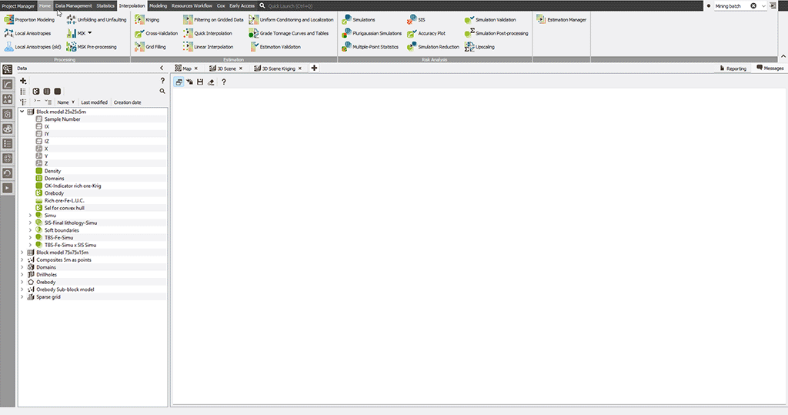Click the search magnifier in Data panel

162,91
